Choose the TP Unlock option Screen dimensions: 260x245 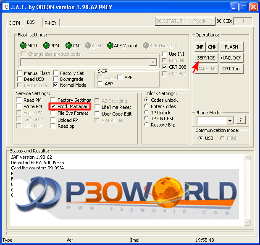tap(147, 112)
